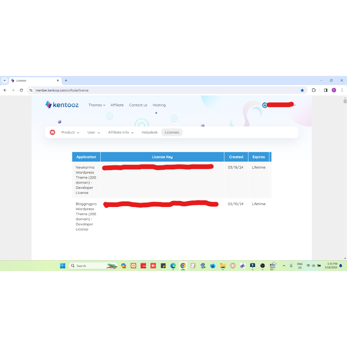Select Bloggingpro Wordpress Theme application cell
The image size is (347, 347).
pyautogui.click(x=86, y=217)
